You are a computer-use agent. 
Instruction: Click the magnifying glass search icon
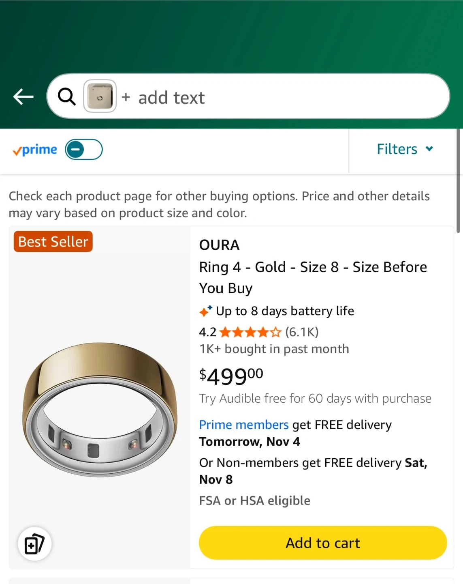[66, 97]
